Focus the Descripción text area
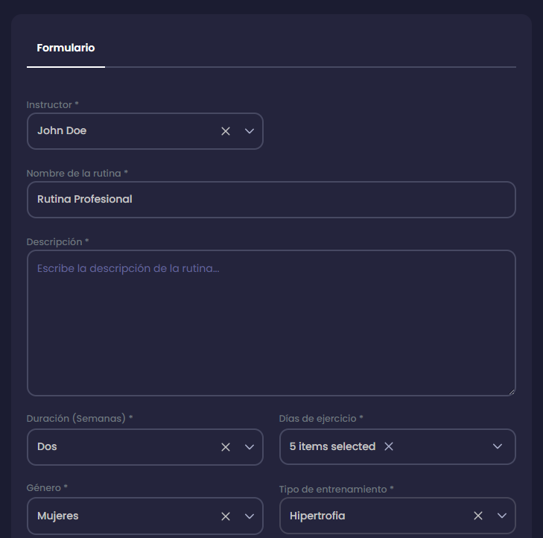This screenshot has width=543, height=538. (271, 323)
